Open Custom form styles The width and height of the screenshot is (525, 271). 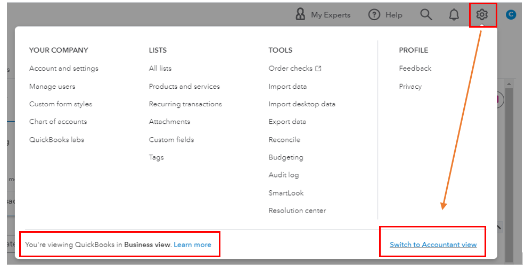point(61,104)
